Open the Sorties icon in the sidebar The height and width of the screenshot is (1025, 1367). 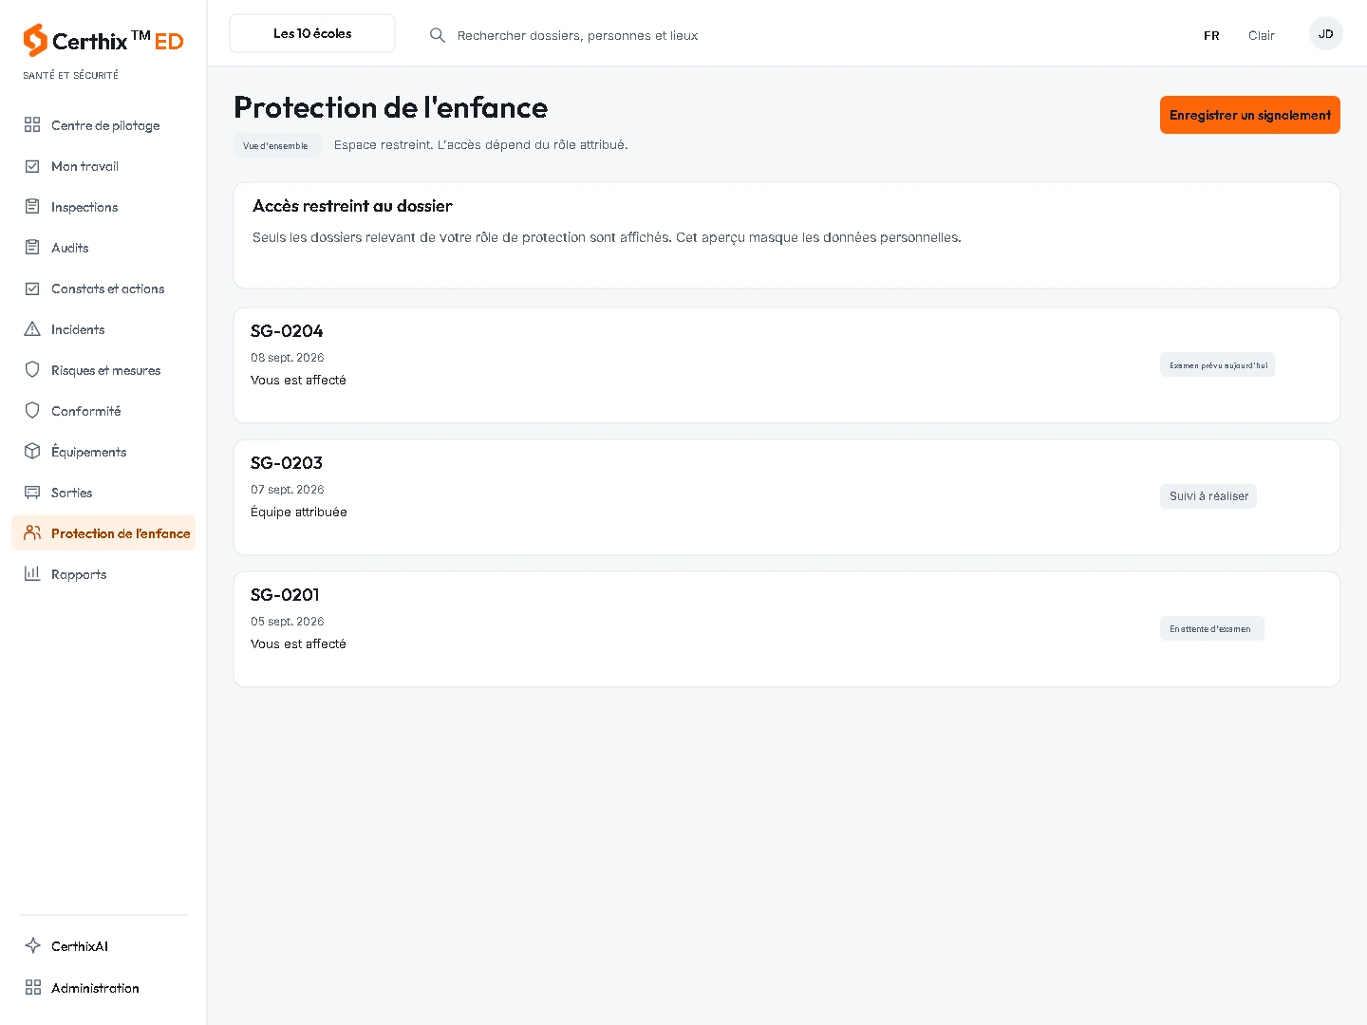point(32,493)
